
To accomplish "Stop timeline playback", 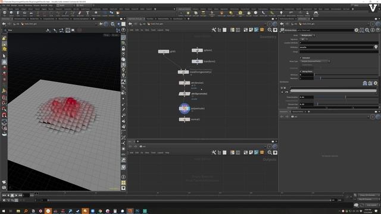I will [12, 195].
